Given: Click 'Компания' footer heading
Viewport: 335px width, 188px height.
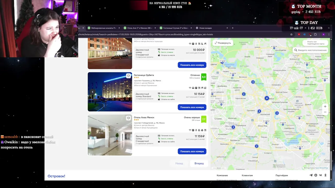Looking at the screenshot, I should point(222,175).
